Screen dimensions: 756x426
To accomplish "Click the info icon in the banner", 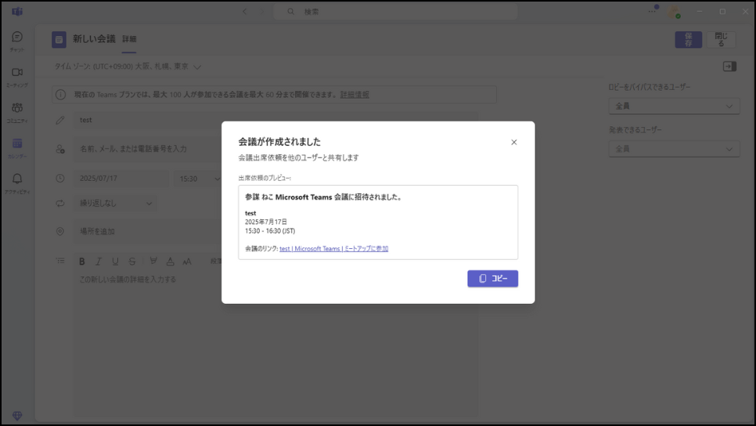I will 60,95.
